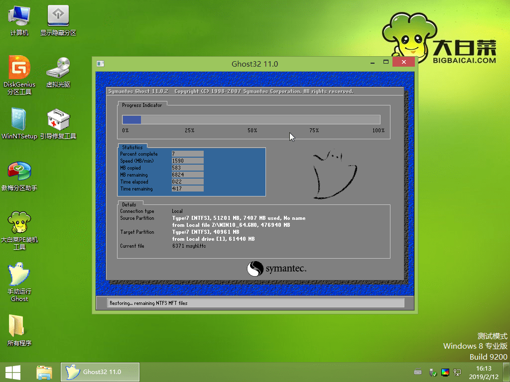This screenshot has width=510, height=382.
Task: Click the USB safely-remove tray icon
Action: coord(432,372)
